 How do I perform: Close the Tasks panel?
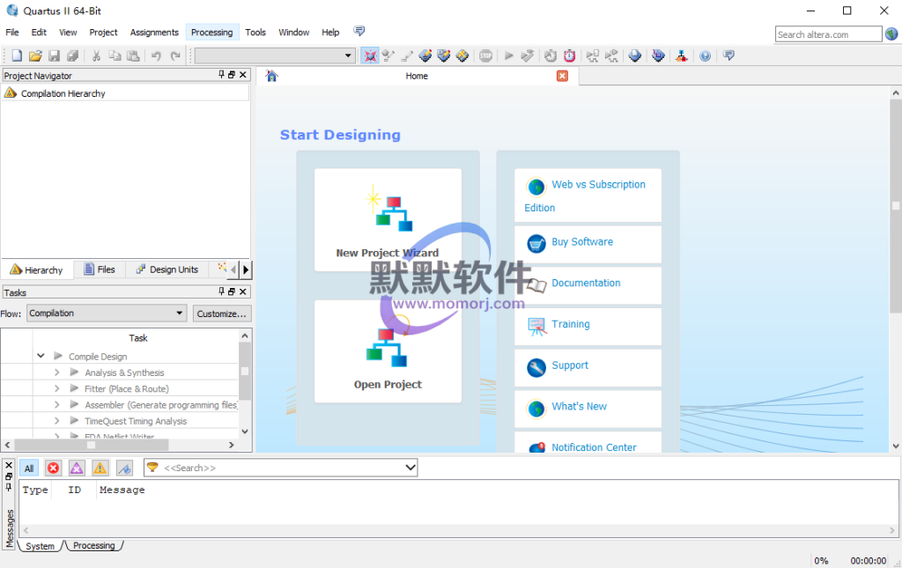click(x=243, y=291)
